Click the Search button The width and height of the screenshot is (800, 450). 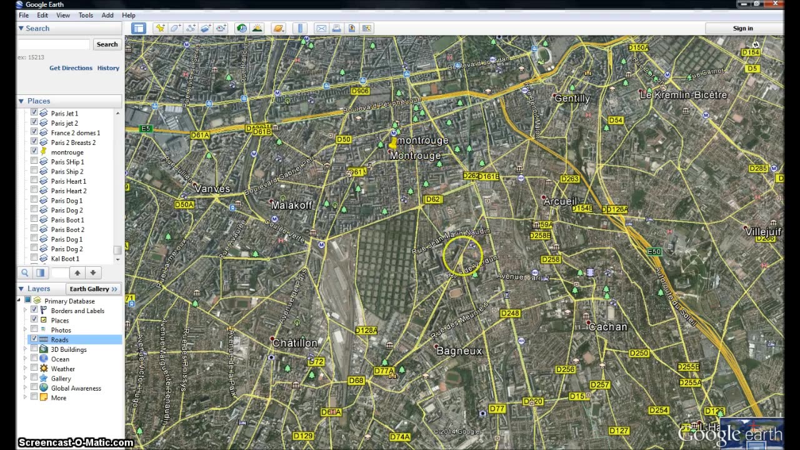(x=107, y=44)
